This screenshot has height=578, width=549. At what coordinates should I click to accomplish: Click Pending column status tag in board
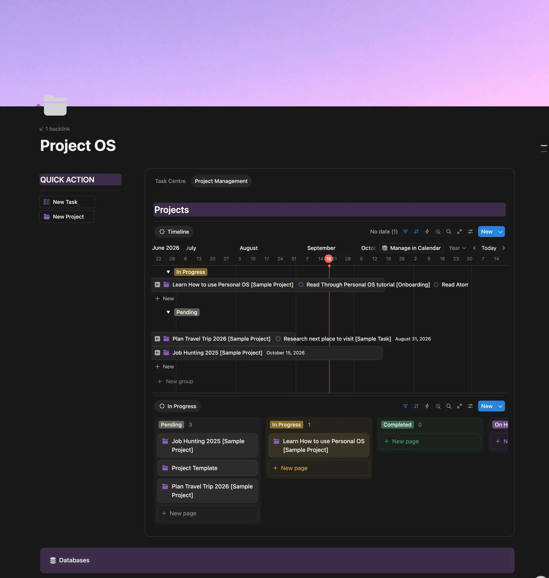(171, 425)
